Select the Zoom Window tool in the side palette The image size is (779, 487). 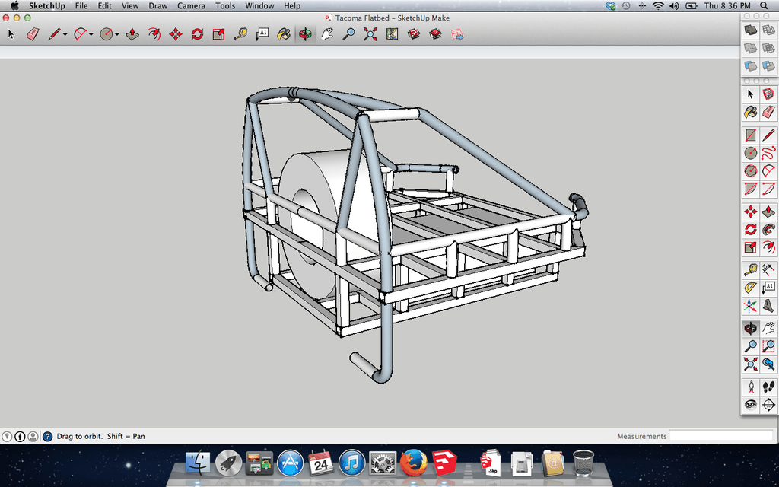click(768, 346)
